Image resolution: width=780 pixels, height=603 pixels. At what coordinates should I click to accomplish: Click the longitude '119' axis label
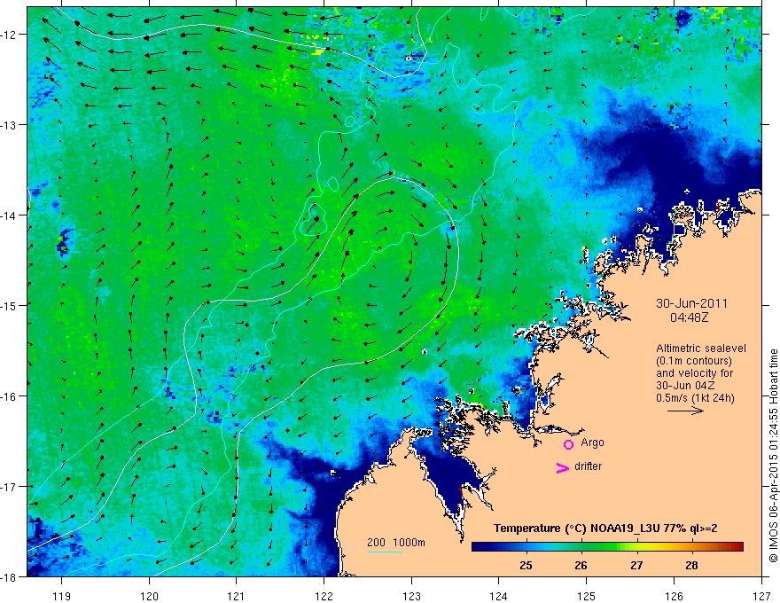(62, 596)
